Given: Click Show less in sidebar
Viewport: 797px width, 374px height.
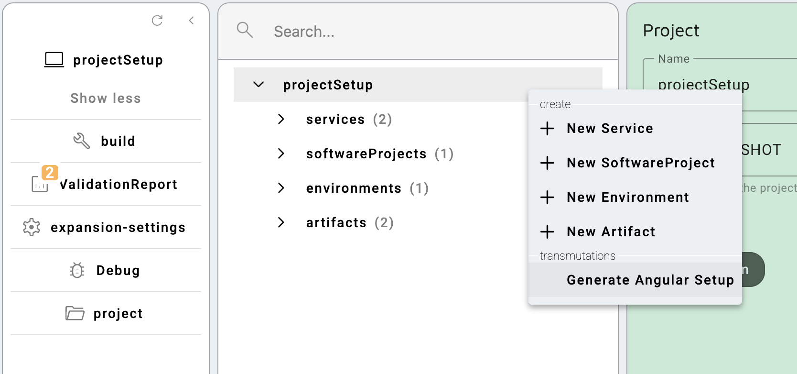Looking at the screenshot, I should [x=106, y=98].
